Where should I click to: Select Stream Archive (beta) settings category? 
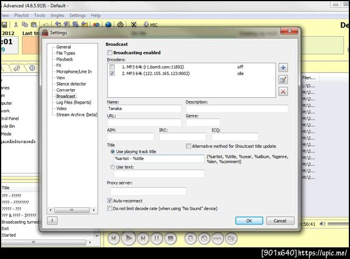coord(77,115)
